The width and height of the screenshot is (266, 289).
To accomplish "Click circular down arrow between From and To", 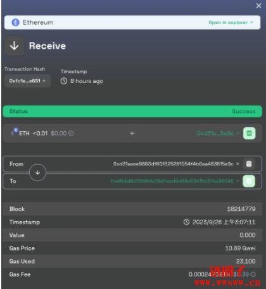I will point(37,172).
